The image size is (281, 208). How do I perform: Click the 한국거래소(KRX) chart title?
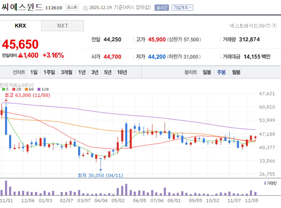[17, 85]
